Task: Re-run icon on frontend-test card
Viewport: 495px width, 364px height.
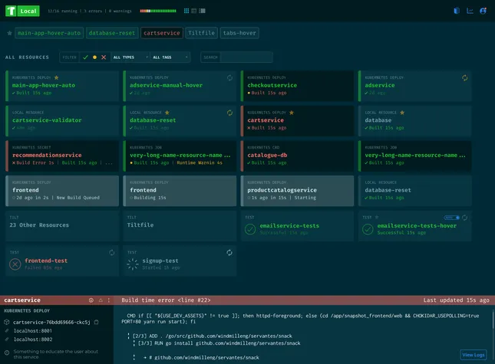Action: click(112, 253)
